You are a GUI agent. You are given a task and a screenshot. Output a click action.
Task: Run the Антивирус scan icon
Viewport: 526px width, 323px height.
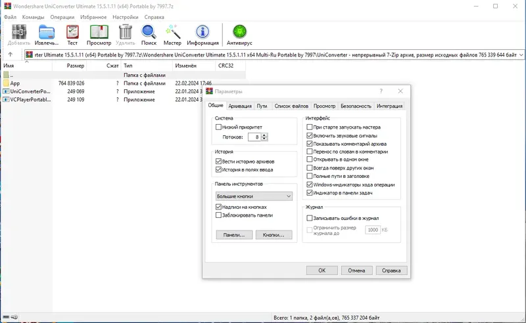click(239, 32)
